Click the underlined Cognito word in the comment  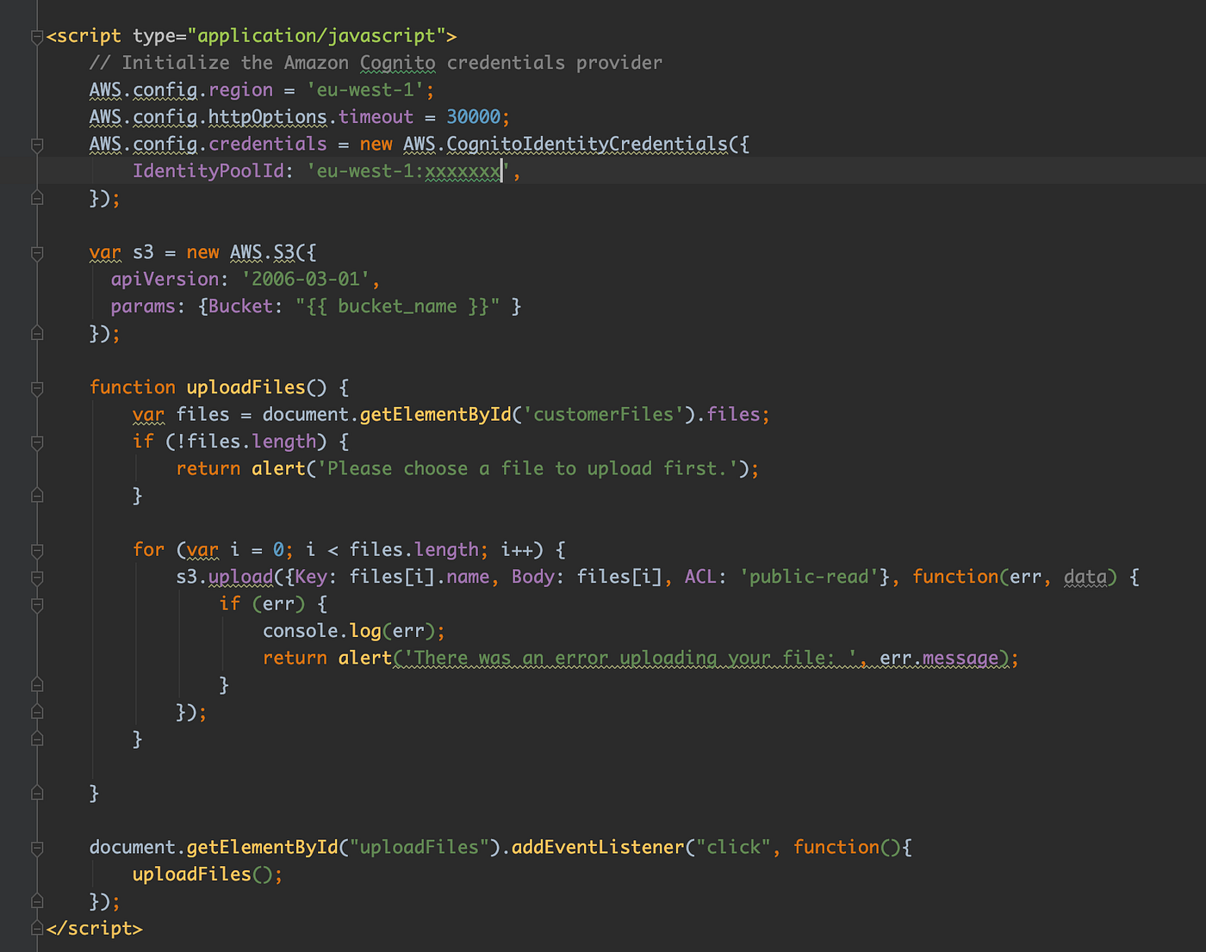point(397,62)
